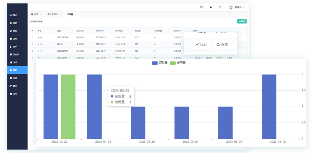Open the 优惠券类型 dropdown filter
This screenshot has height=153, width=312.
pyautogui.click(x=36, y=22)
